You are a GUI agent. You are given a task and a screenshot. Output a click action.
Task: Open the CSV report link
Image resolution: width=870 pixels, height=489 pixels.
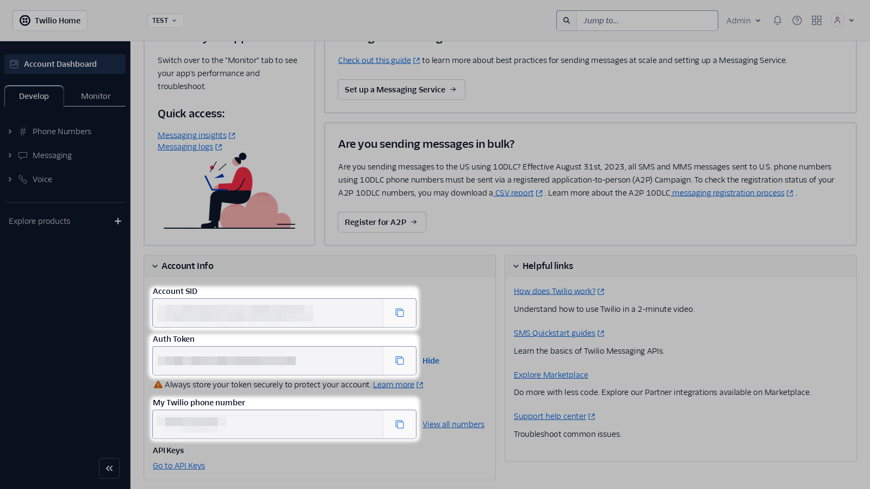514,193
